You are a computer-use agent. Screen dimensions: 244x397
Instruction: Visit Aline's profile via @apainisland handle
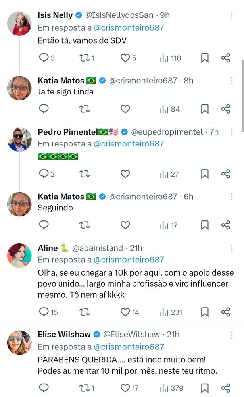pos(97,248)
